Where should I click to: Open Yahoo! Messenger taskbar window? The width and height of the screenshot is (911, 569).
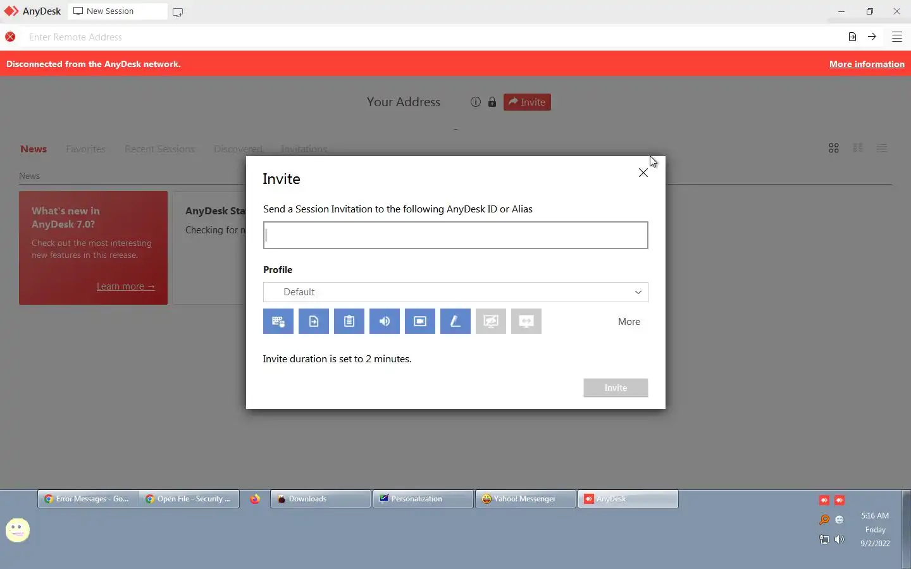pyautogui.click(x=526, y=499)
